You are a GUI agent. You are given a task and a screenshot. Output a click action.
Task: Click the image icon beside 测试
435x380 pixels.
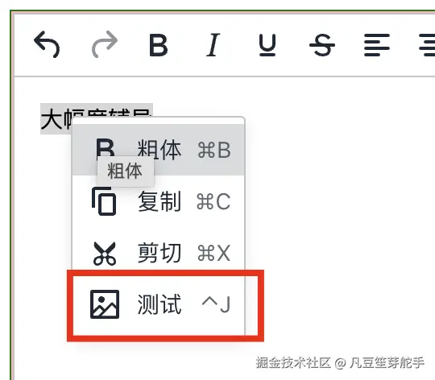(105, 304)
